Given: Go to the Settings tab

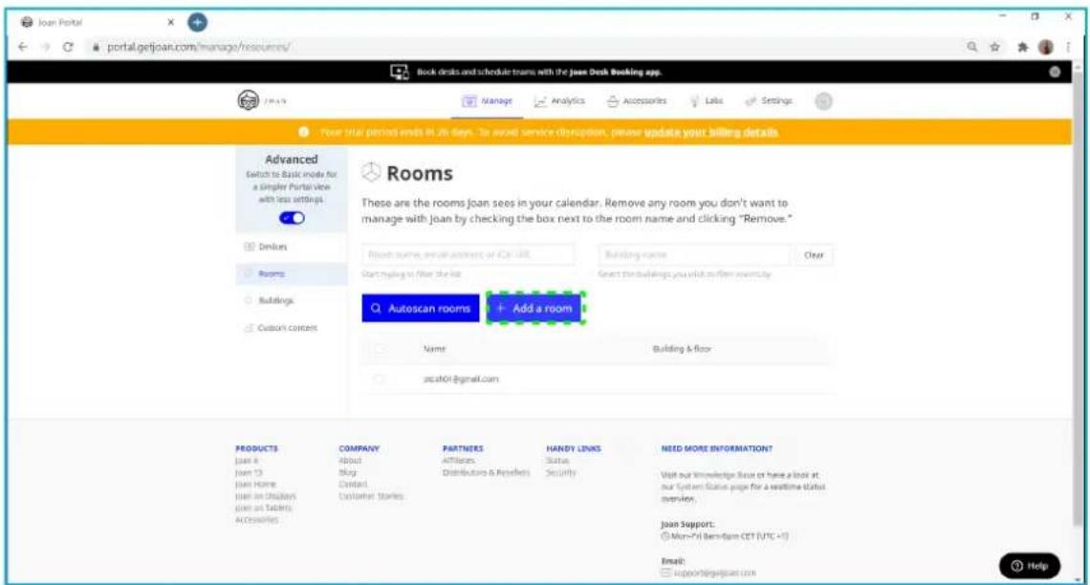Looking at the screenshot, I should [763, 101].
